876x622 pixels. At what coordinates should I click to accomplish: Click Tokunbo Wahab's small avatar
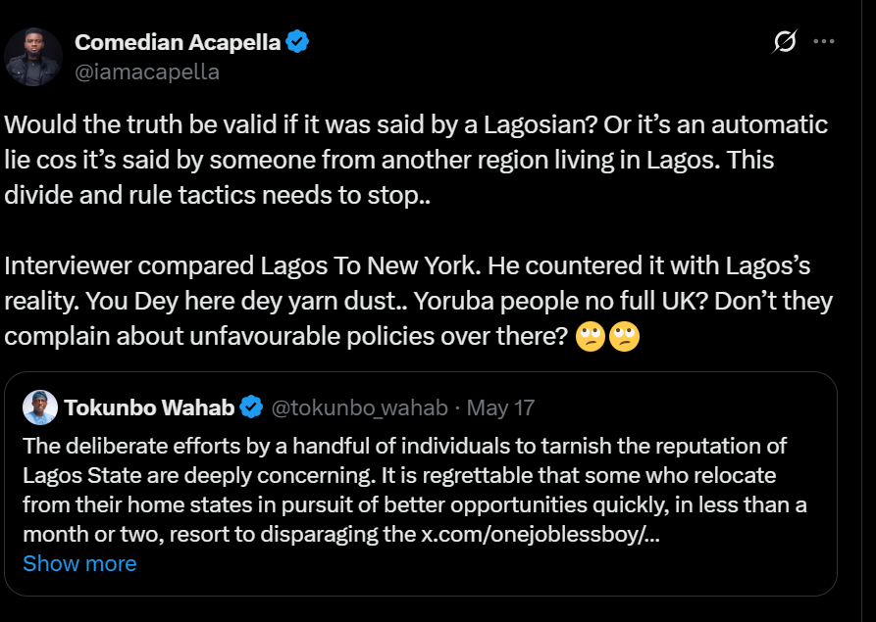40,407
